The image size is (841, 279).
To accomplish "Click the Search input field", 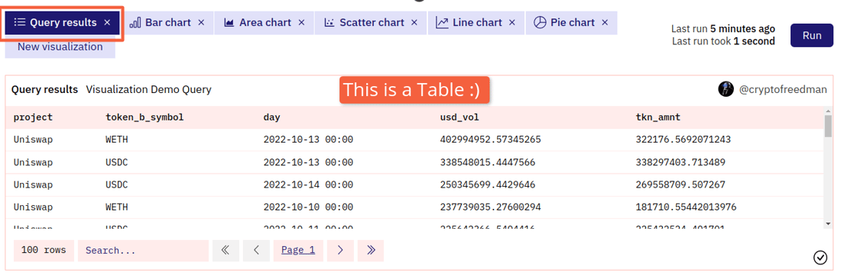I will (x=143, y=251).
